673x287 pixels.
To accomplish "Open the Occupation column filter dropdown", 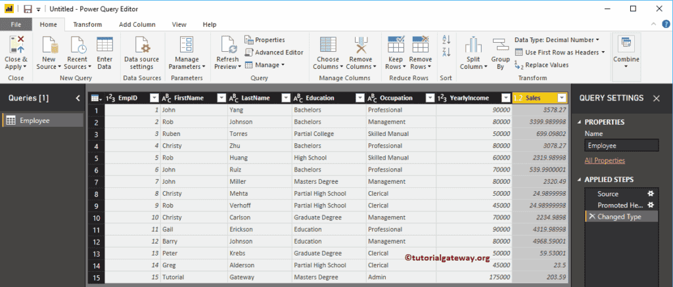I will pyautogui.click(x=430, y=99).
